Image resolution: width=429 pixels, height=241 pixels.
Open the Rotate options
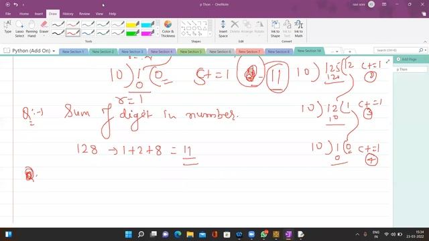click(259, 27)
